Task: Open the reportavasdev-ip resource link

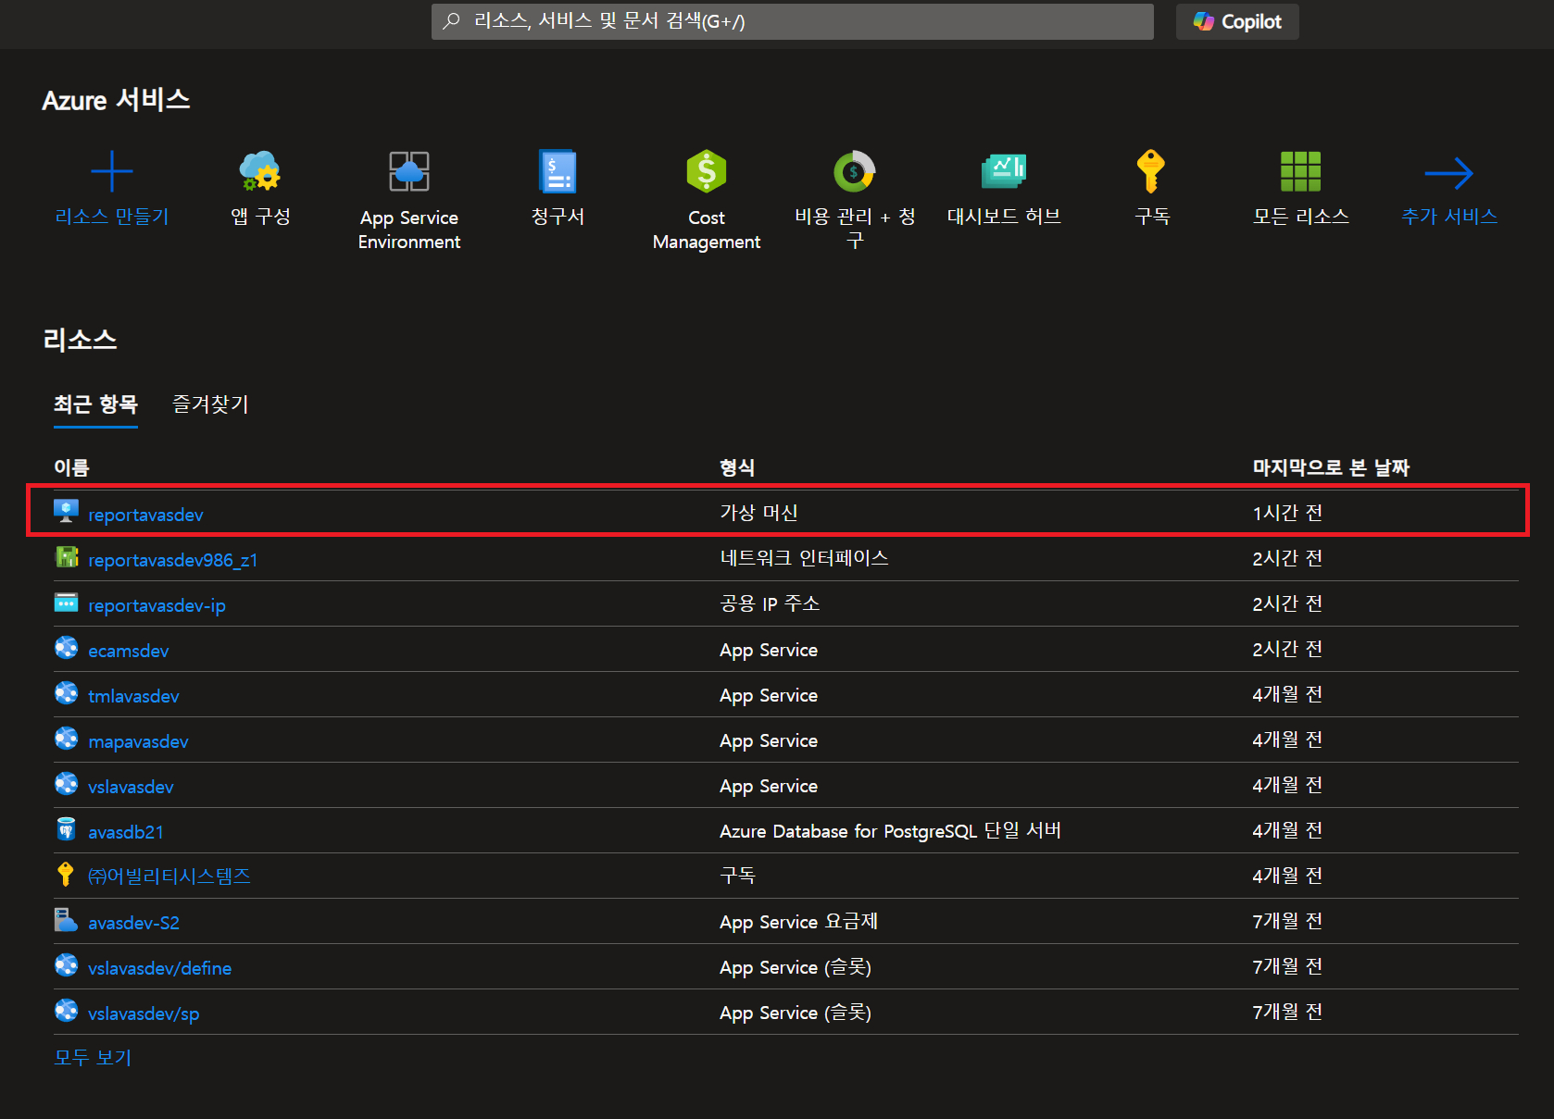Action: coord(157,605)
